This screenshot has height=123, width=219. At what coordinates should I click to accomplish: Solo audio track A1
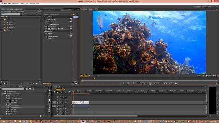pos(68,106)
